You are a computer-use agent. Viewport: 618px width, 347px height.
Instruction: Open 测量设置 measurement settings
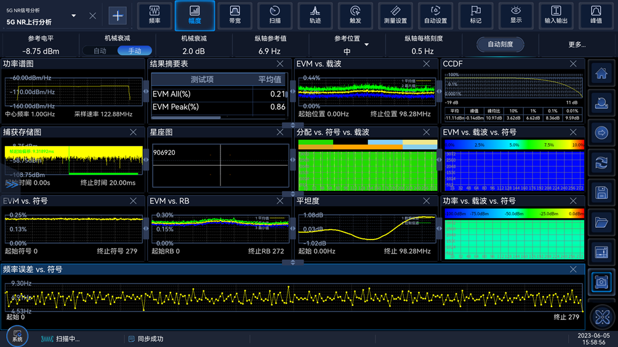click(395, 15)
